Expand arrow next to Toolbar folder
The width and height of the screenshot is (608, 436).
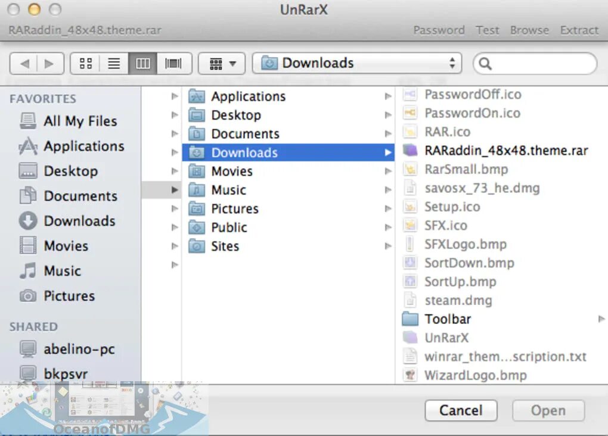point(601,319)
